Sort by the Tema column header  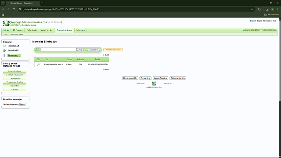[x=69, y=59]
